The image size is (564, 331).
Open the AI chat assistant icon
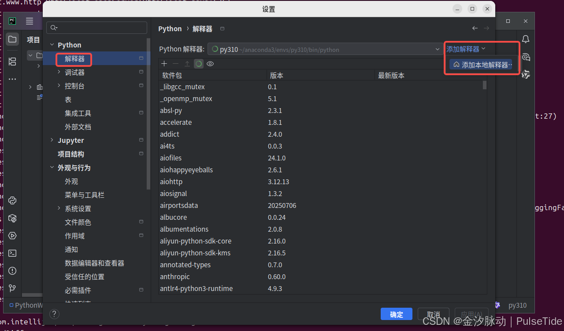click(526, 57)
